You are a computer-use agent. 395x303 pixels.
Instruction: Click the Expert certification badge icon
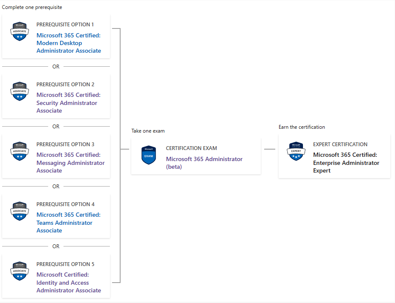pos(296,151)
